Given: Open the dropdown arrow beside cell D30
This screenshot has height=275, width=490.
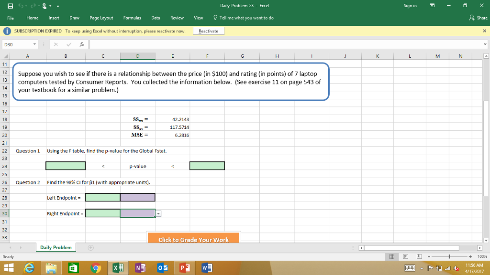Looking at the screenshot, I should coord(159,213).
